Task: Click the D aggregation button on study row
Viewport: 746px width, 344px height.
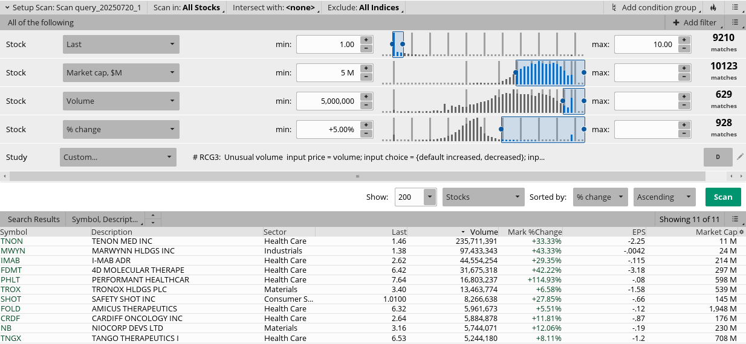Action: (x=718, y=157)
